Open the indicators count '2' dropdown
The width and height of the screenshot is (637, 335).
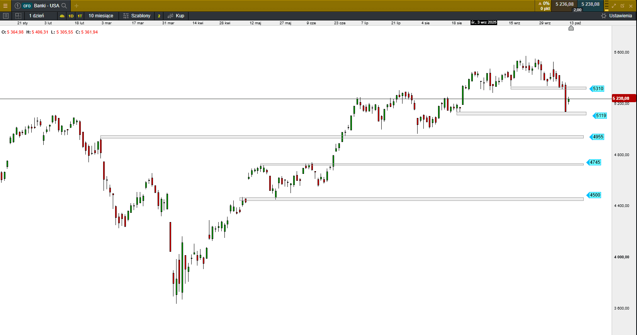pos(159,16)
